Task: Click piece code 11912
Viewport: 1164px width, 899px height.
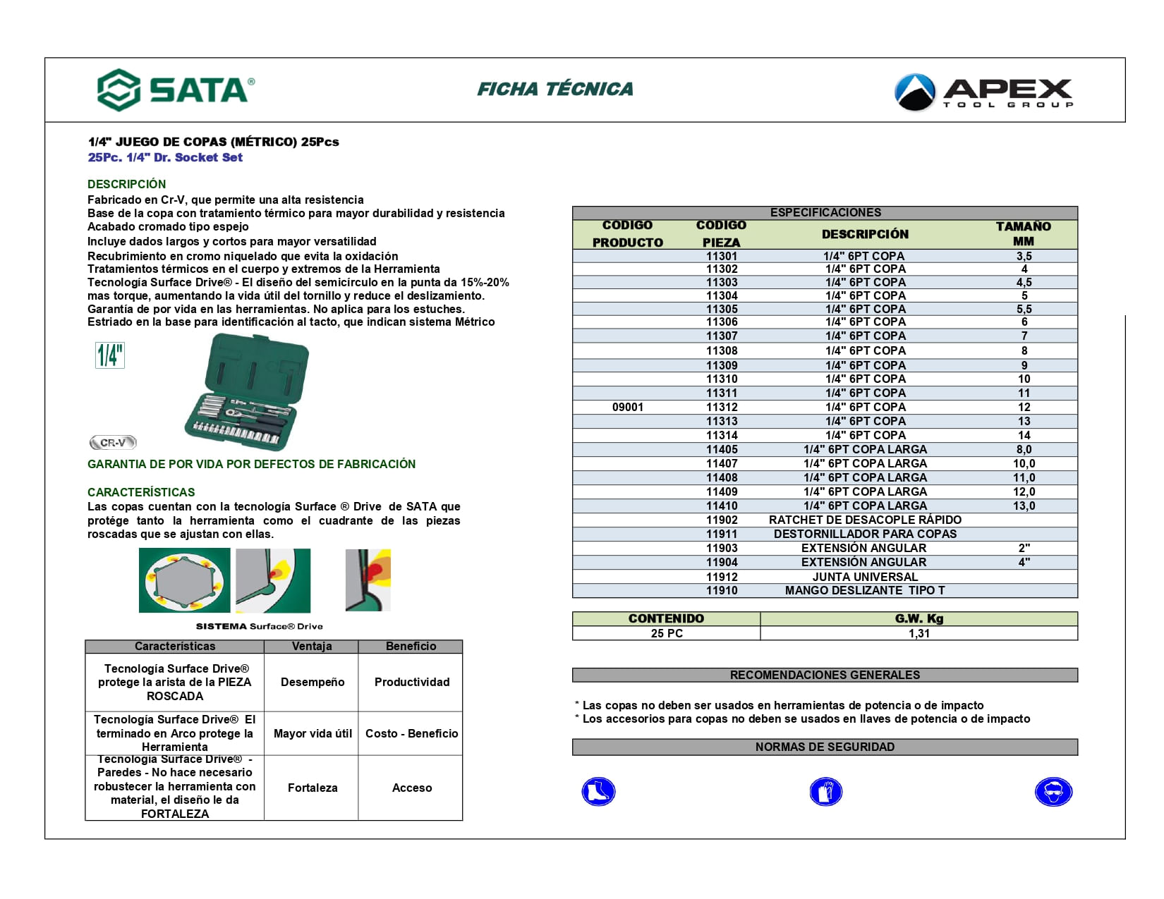Action: 722,577
